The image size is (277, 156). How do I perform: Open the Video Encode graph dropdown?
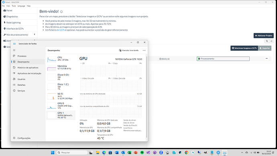pos(87,78)
